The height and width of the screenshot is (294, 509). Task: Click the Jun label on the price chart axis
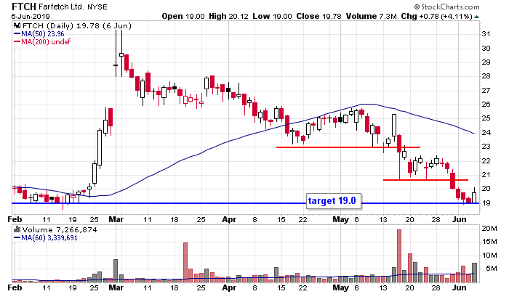tap(460, 219)
